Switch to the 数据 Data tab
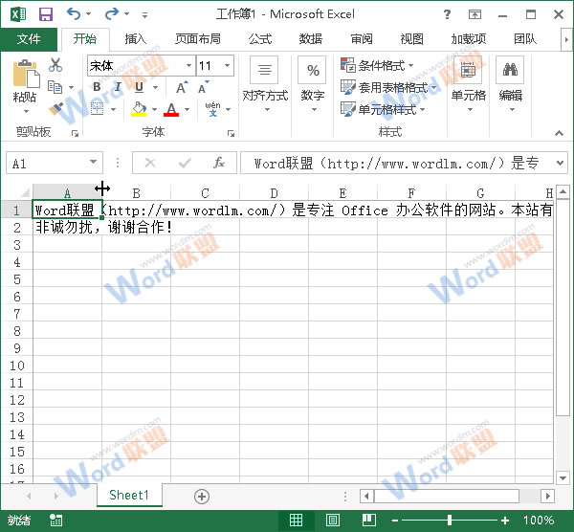Image resolution: width=574 pixels, height=532 pixels. (x=310, y=39)
